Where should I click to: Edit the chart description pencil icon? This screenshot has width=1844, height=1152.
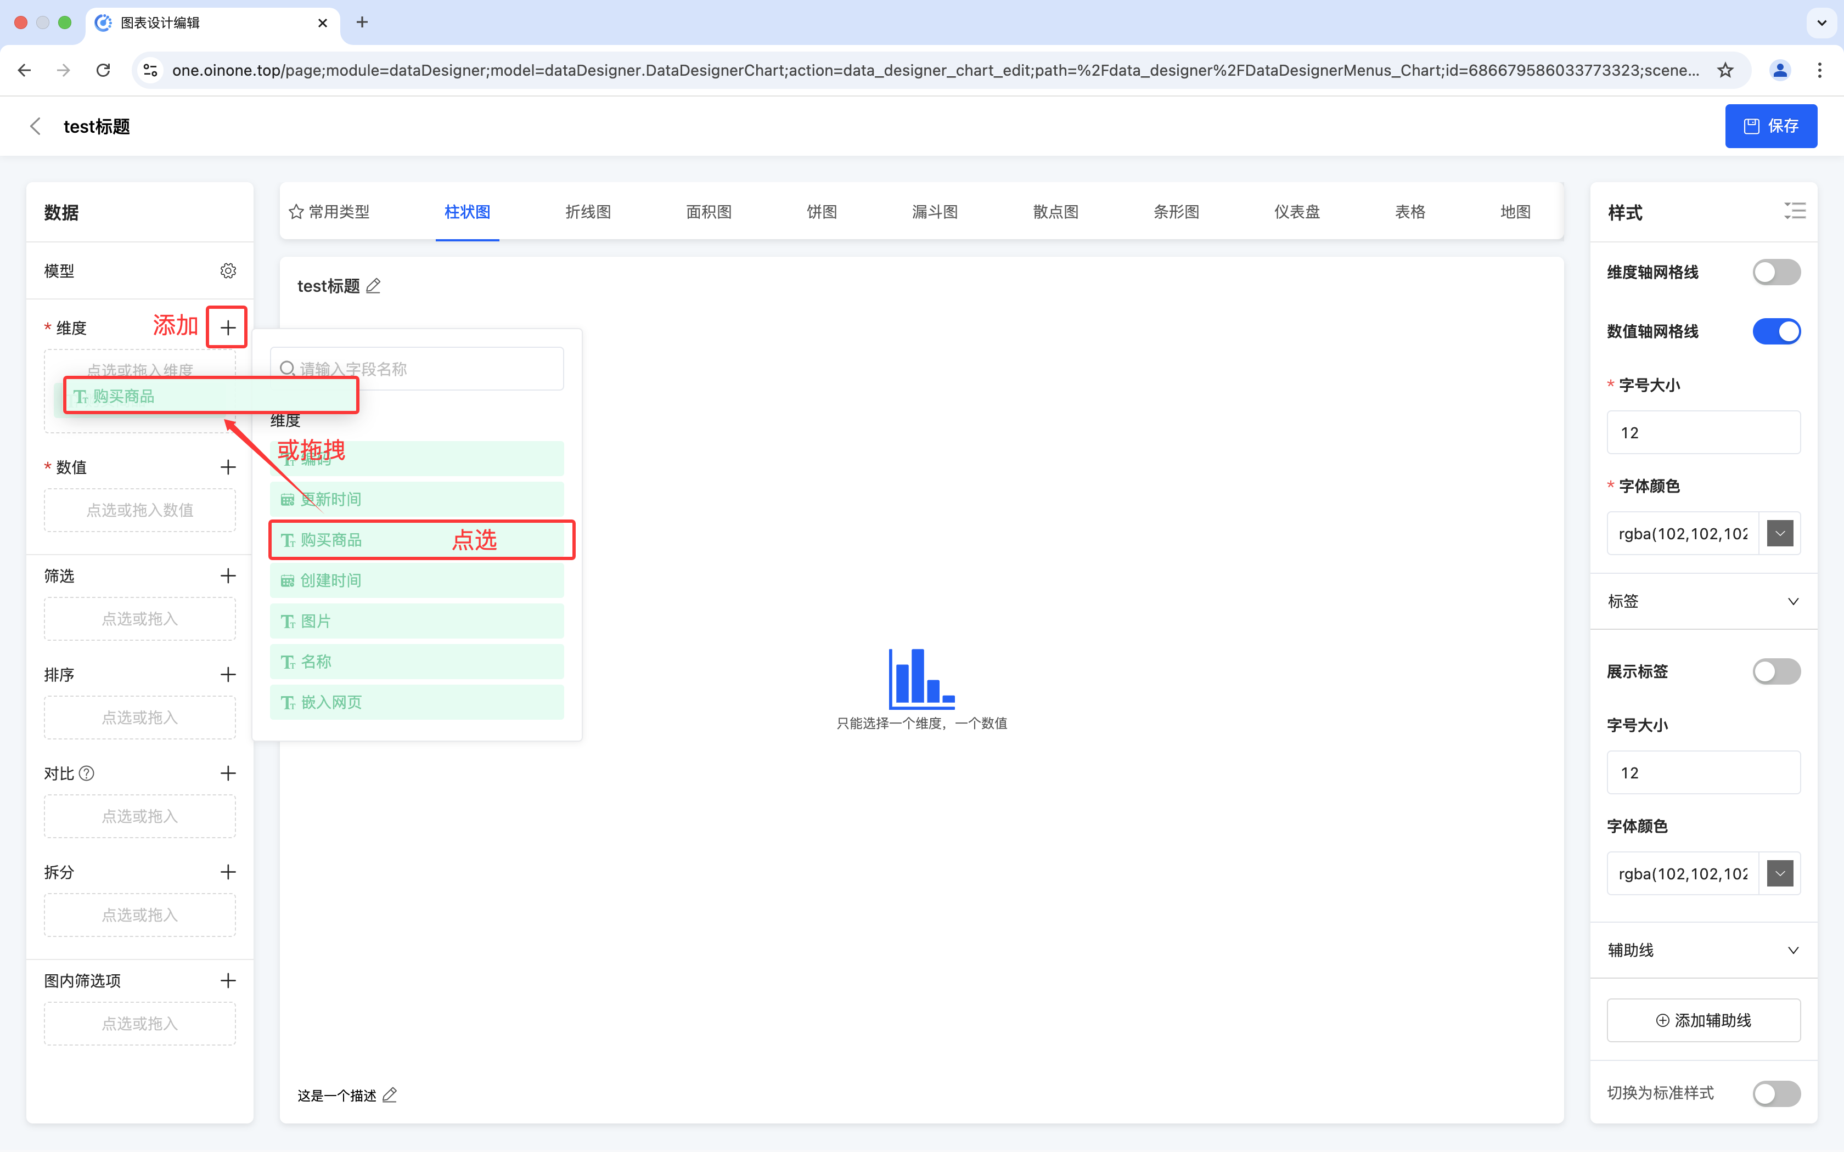coord(389,1095)
